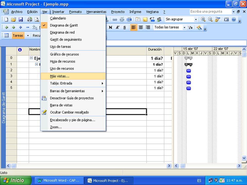Viewport: 247px width, 185px height.
Task: Click the AutoFilter icon
Action: click(x=190, y=27)
